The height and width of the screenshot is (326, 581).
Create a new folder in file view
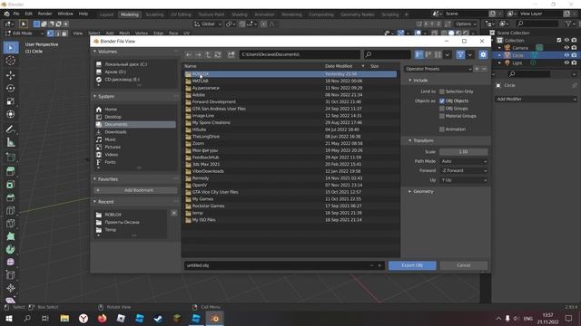tap(231, 54)
